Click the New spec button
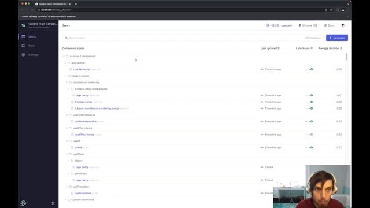 336,38
